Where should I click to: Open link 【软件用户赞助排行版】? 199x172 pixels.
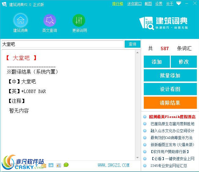pyautogui.click(x=170, y=152)
